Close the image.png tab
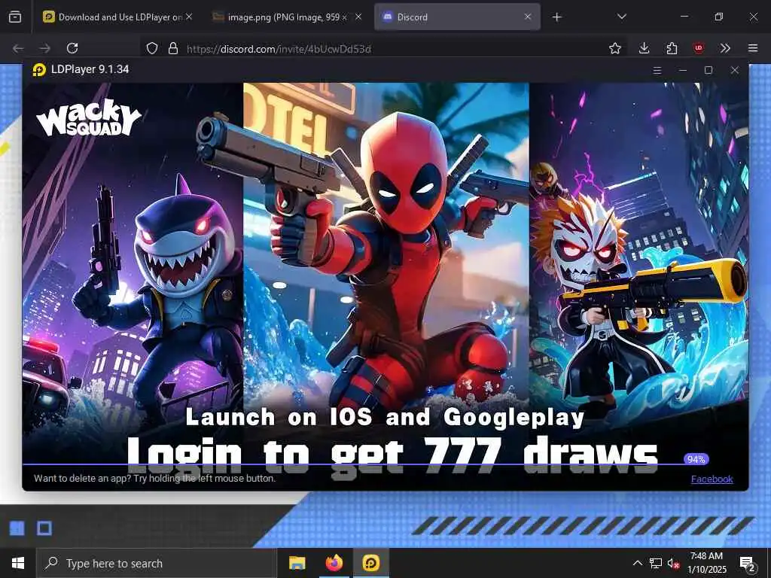The width and height of the screenshot is (771, 578). [358, 17]
